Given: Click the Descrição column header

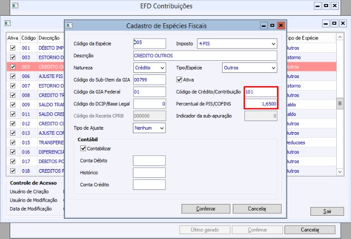Looking at the screenshot, I should tap(51, 38).
